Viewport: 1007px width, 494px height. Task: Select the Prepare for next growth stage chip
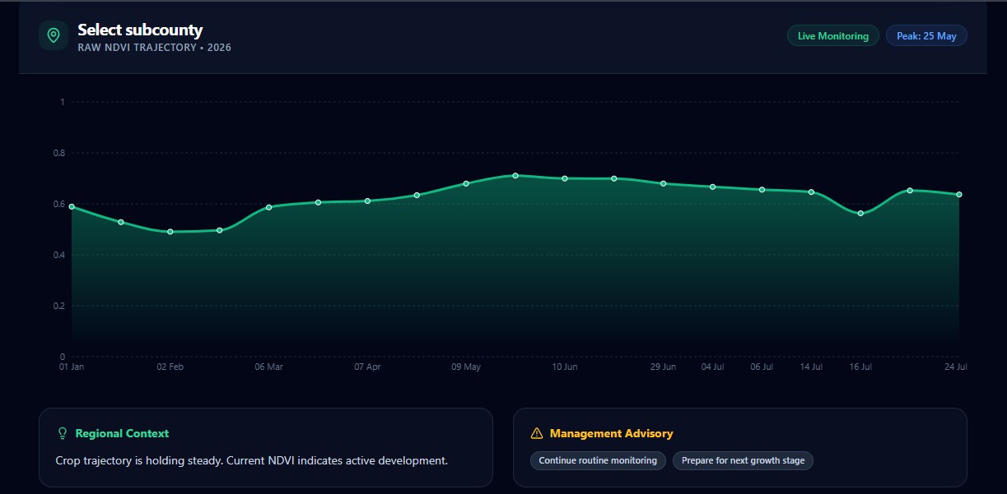(743, 460)
